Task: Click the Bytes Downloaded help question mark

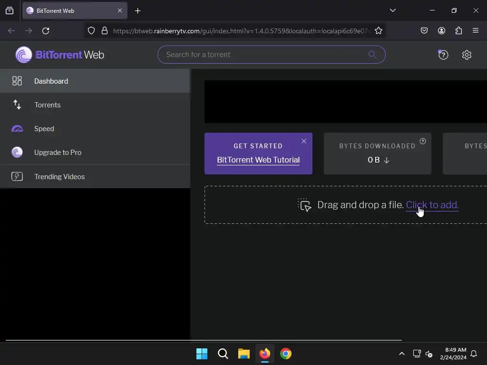Action: click(423, 141)
